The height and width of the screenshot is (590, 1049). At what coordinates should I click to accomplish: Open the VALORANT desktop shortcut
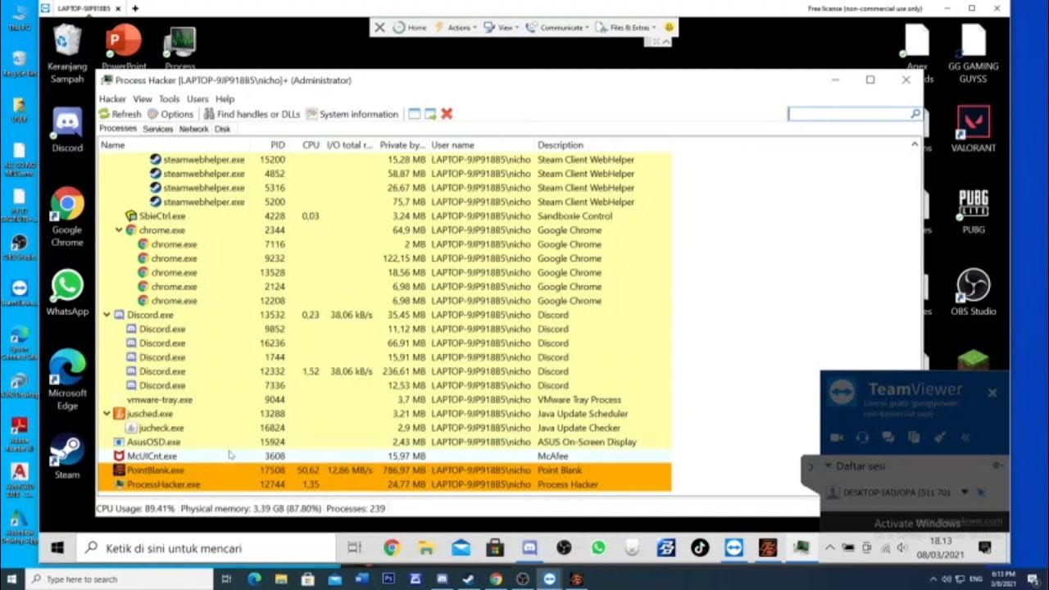974,129
